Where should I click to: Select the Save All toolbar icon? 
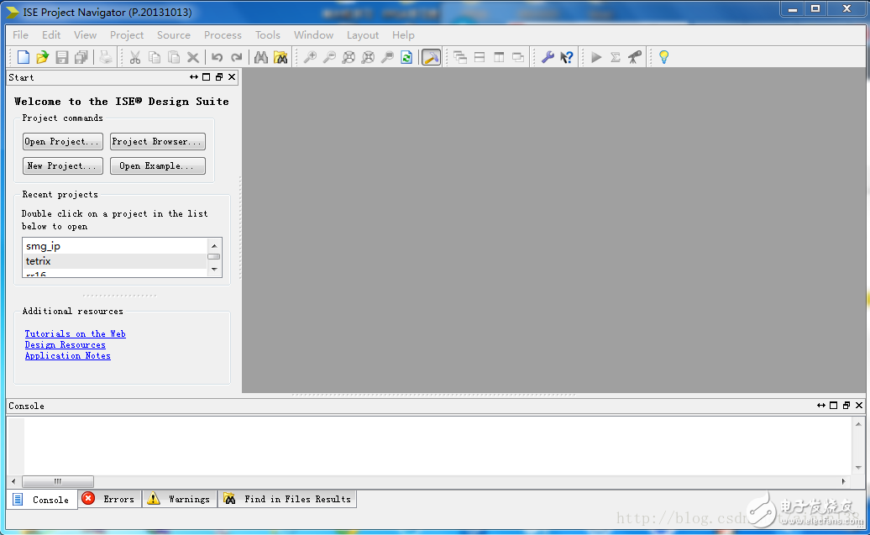[x=81, y=56]
